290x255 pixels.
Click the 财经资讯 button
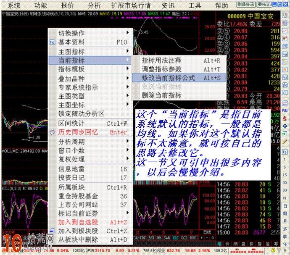click(x=246, y=5)
